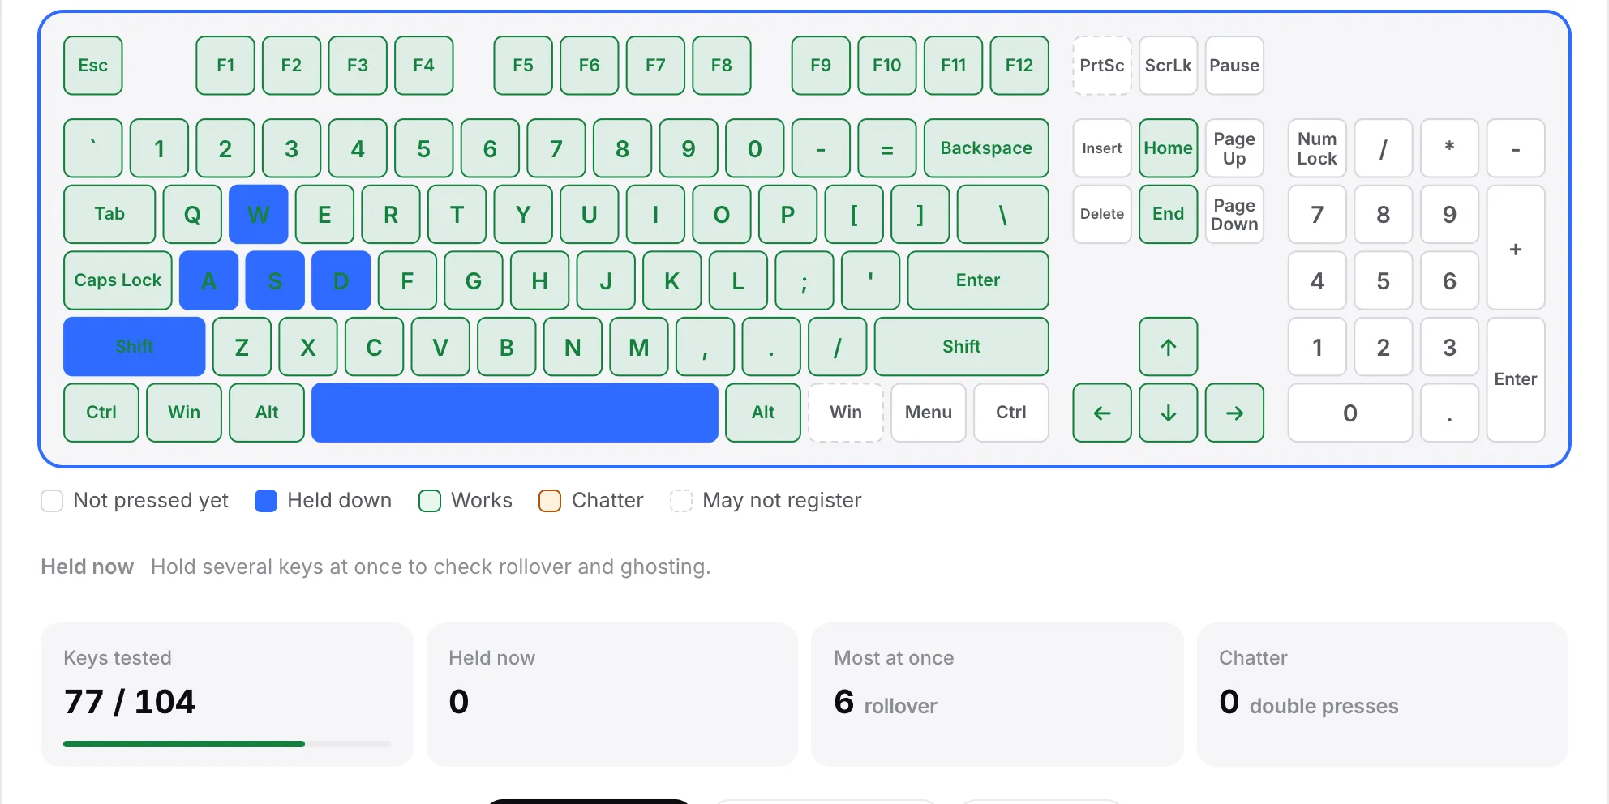Select the Num Lock key
This screenshot has width=1609, height=804.
(1317, 148)
